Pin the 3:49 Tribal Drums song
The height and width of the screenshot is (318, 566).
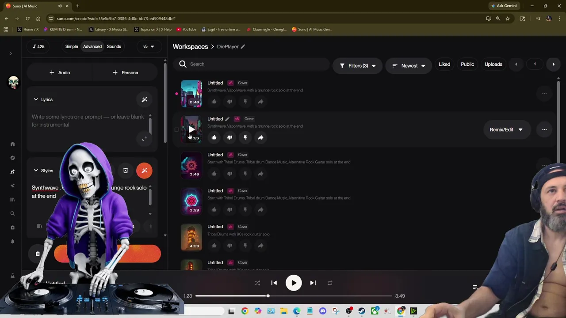245,174
